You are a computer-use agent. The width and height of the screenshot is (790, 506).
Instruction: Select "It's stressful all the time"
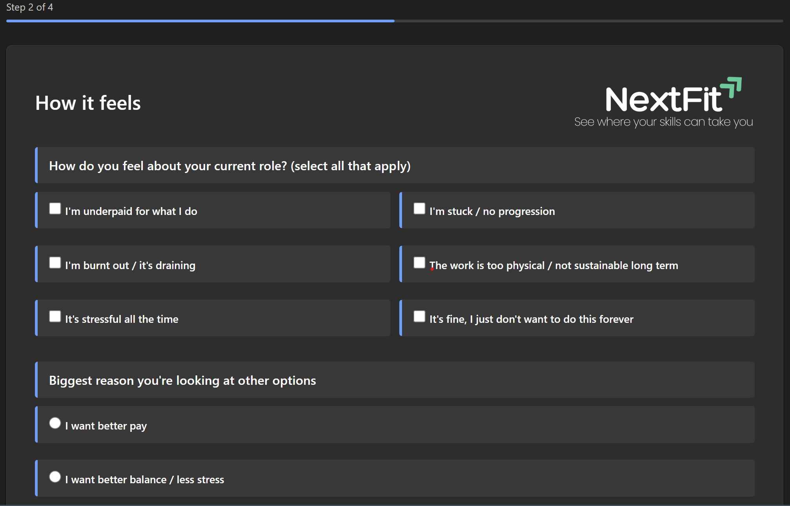tap(55, 316)
